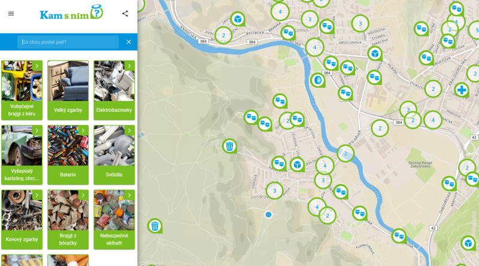Expand the Vobyčejné brajgl chevron arrow

tap(37, 66)
